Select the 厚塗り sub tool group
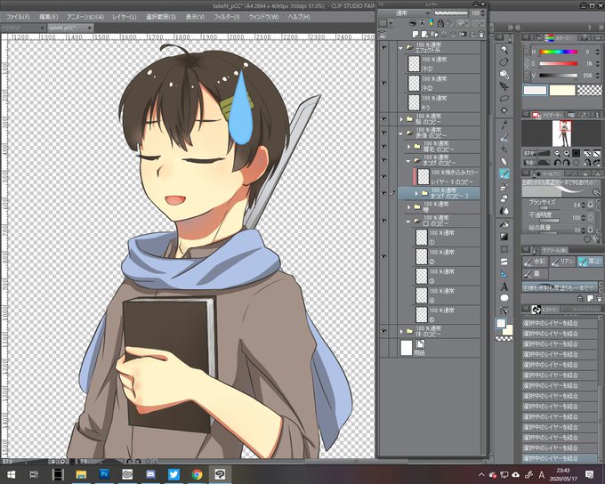The image size is (605, 484). click(590, 262)
